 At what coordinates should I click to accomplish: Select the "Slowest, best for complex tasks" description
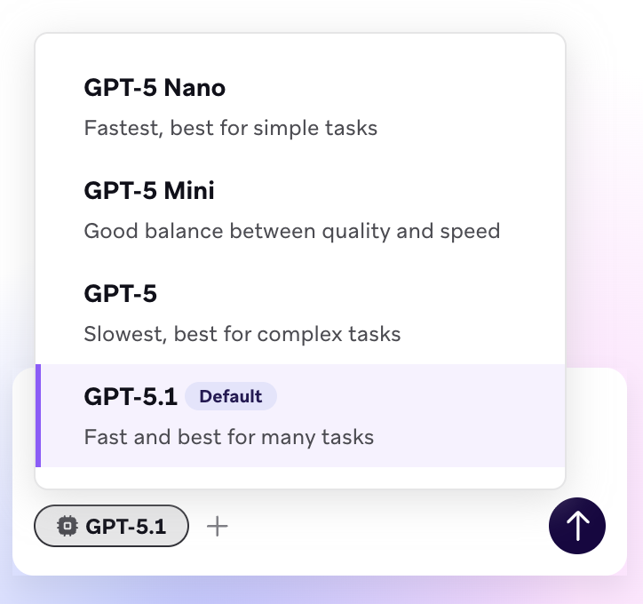pos(242,334)
